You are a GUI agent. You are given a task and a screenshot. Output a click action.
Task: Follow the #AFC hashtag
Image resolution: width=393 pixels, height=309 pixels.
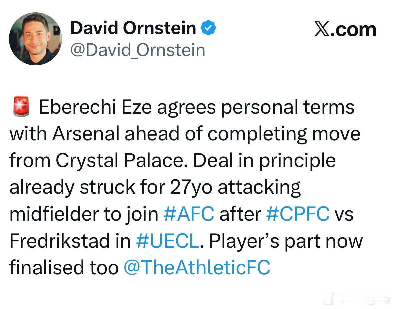point(189,214)
